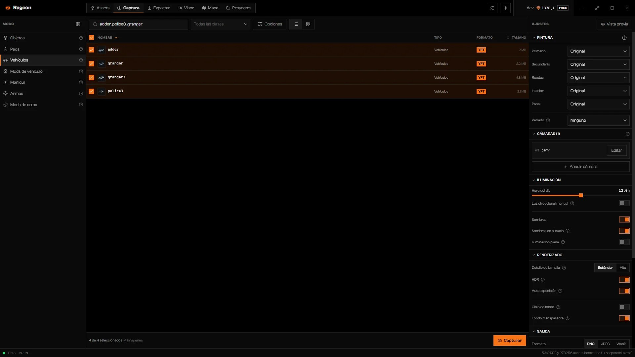Open the settings gear icon
Screen dimensions: 635x357
505,8
